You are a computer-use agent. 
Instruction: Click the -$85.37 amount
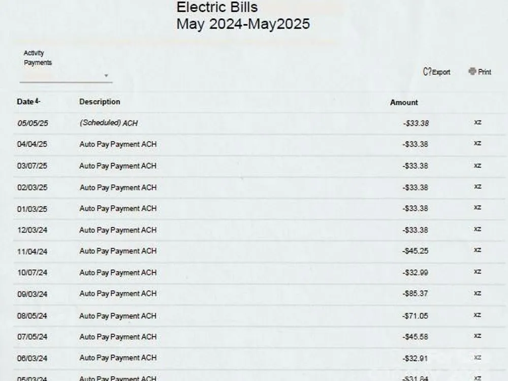pyautogui.click(x=415, y=294)
